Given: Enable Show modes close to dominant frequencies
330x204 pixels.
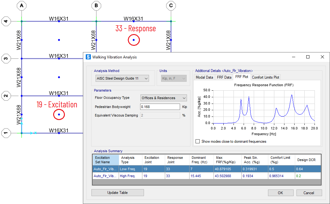Looking at the screenshot, I should tap(198, 141).
